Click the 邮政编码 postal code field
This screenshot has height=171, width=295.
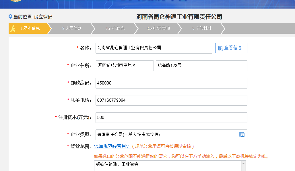click(171, 83)
